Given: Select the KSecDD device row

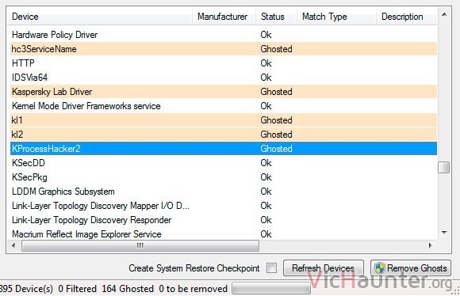Looking at the screenshot, I should (224, 163).
